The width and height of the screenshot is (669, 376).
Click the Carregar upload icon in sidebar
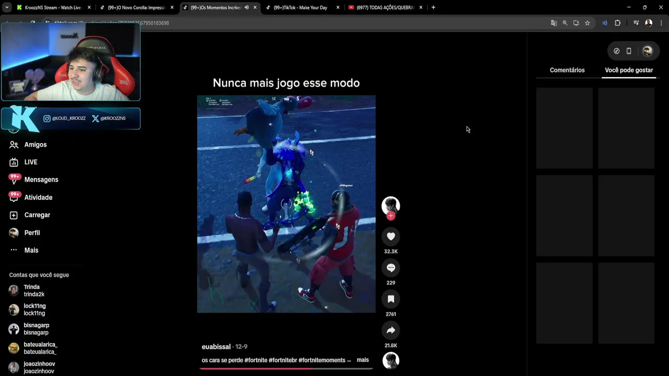(14, 215)
